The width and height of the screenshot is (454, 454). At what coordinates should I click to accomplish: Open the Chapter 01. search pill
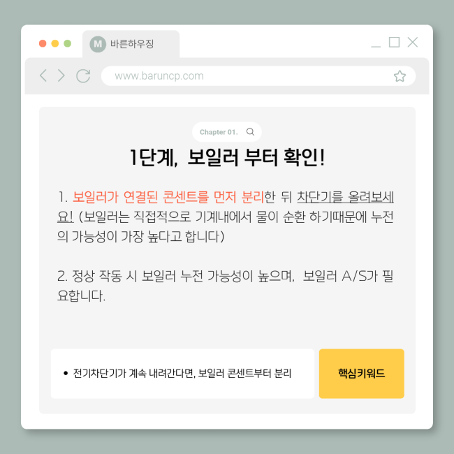pyautogui.click(x=227, y=132)
